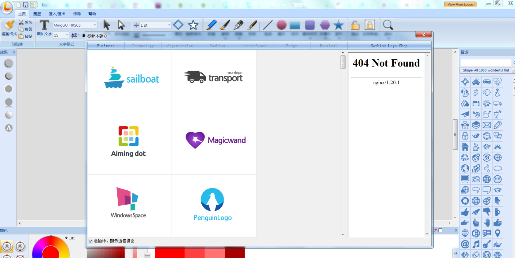Choose the purple hexagon shape tool
Screen dimensions: 515x258
[x=325, y=25]
